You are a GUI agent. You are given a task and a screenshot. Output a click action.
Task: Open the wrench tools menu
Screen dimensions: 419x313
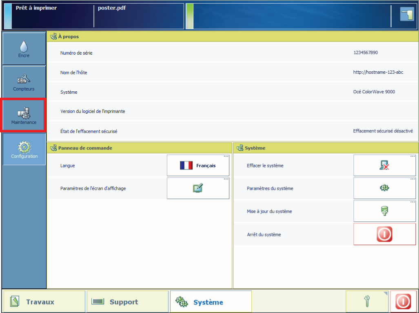point(367,302)
